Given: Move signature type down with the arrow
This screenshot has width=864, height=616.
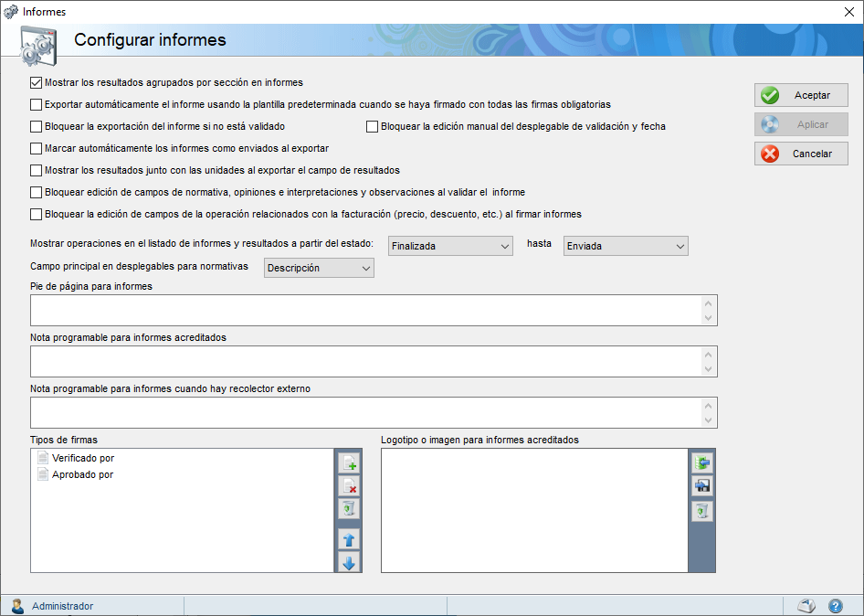Looking at the screenshot, I should click(x=349, y=562).
